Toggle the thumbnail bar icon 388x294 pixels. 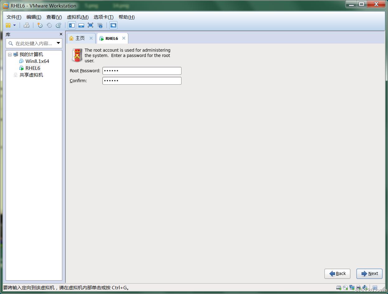pos(81,25)
